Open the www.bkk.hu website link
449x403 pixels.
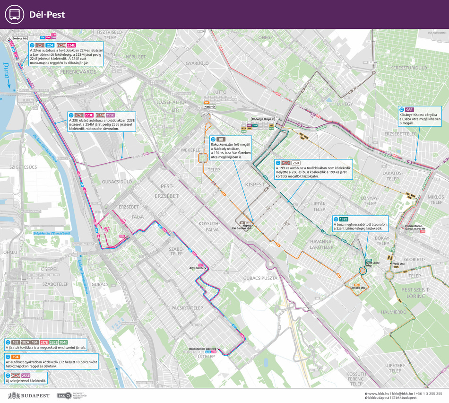[379, 394]
